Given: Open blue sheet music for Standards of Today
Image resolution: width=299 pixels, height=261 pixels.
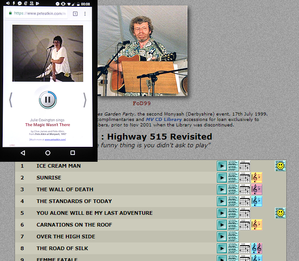Looking at the screenshot, I should [x=257, y=201].
